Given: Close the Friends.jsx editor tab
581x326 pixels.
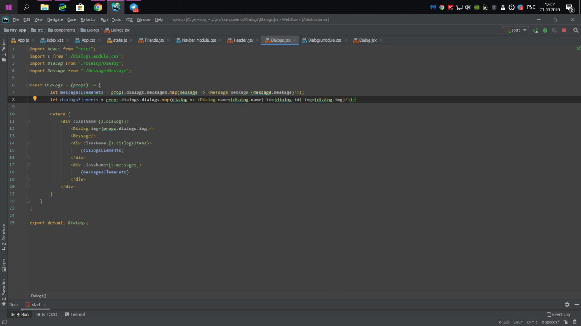Looking at the screenshot, I should point(169,40).
